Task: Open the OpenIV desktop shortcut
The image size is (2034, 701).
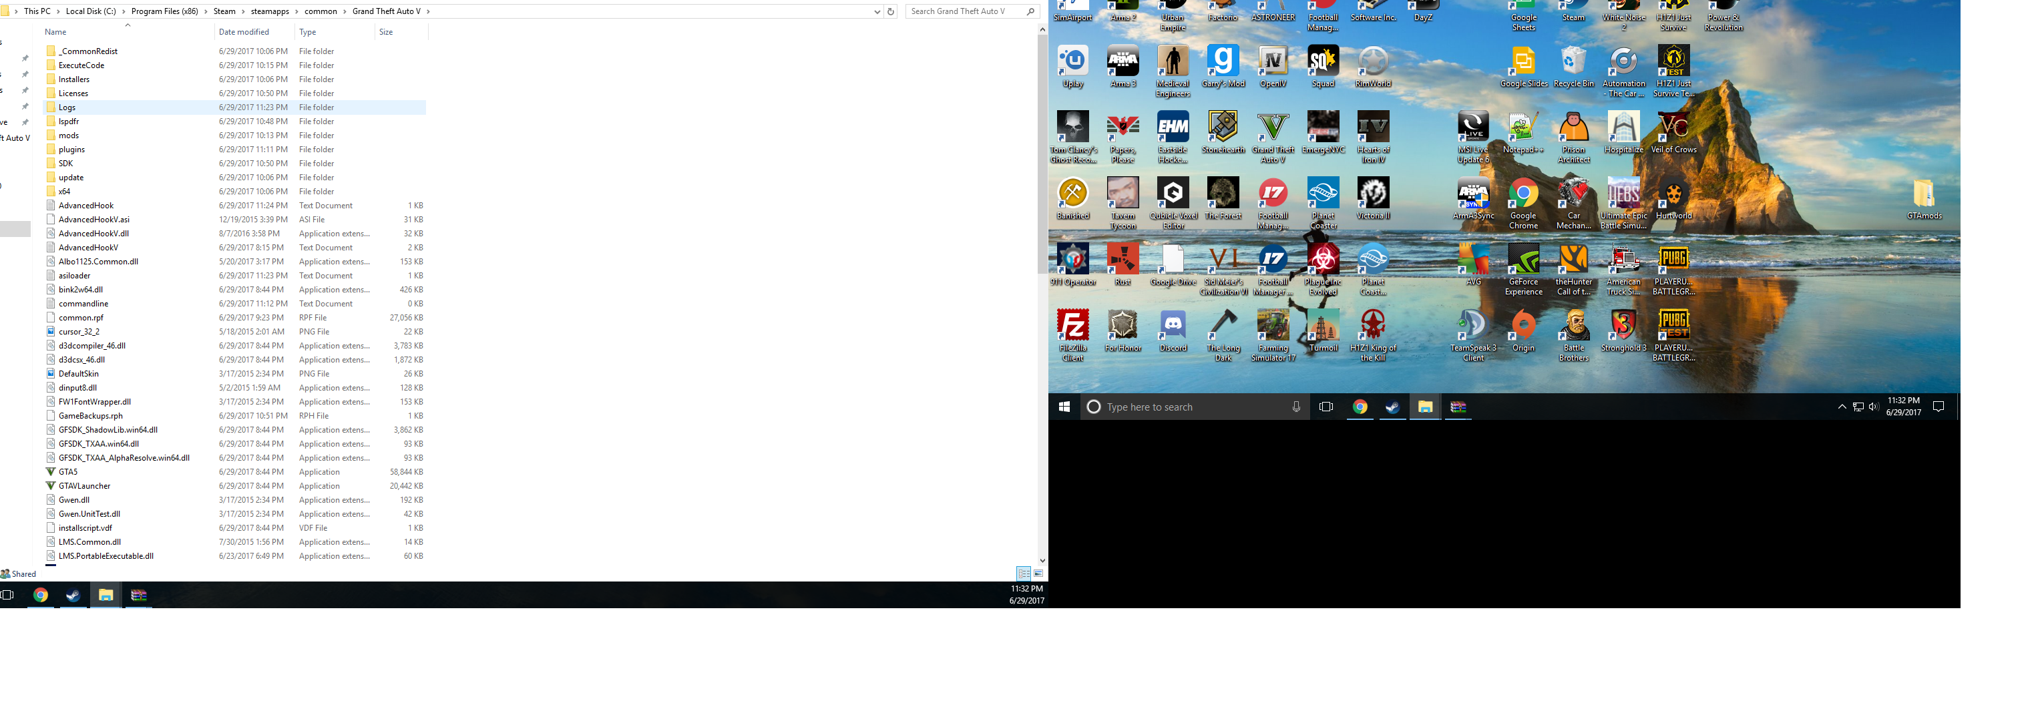Action: click(1273, 66)
